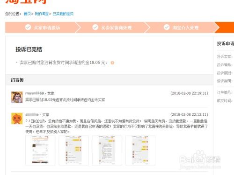Open the third chat screenshot thumbnail
Screen dimensions: 234x175
tap(107, 150)
